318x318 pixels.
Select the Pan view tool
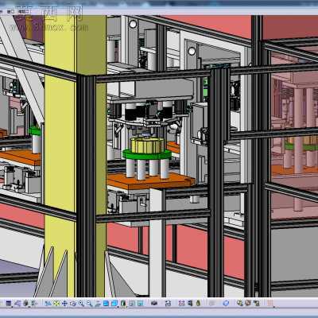64,303
